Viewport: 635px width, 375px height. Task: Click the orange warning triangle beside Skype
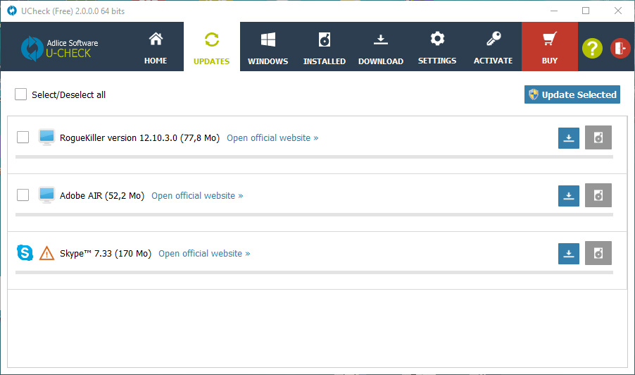pos(47,253)
